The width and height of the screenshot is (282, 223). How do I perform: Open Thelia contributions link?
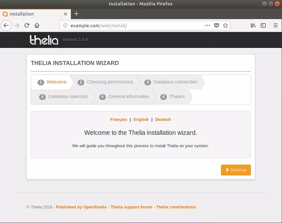coord(176,207)
